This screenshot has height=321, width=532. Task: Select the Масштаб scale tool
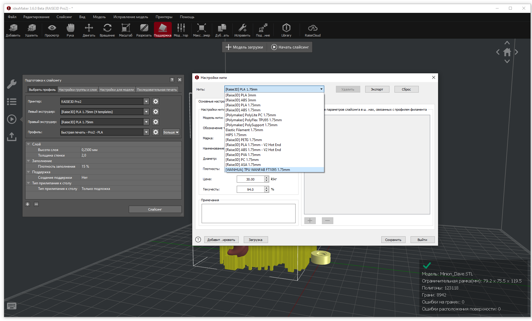[x=126, y=30]
